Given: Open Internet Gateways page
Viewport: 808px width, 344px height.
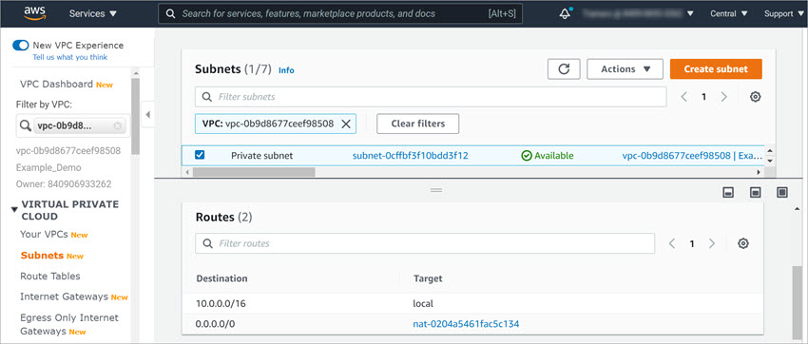Looking at the screenshot, I should [65, 296].
